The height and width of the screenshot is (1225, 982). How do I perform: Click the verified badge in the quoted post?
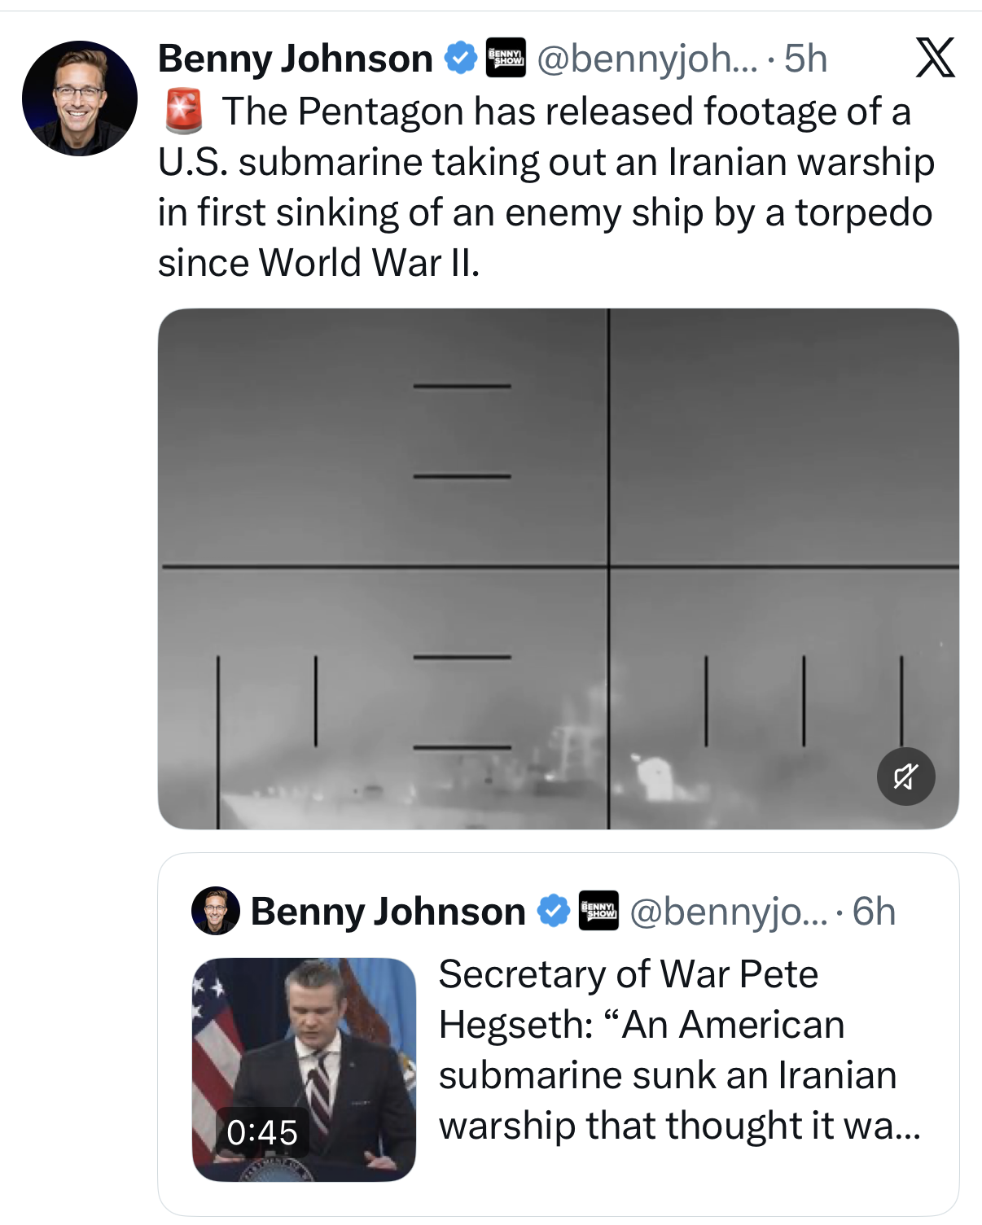coord(554,911)
